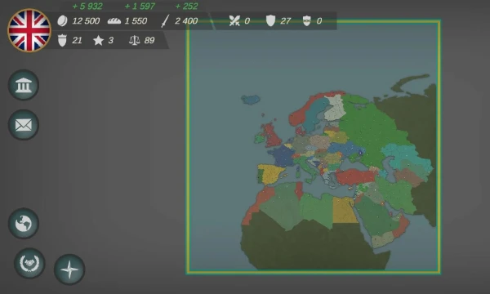
Task: Click the money value 12 500
Action: (86, 21)
